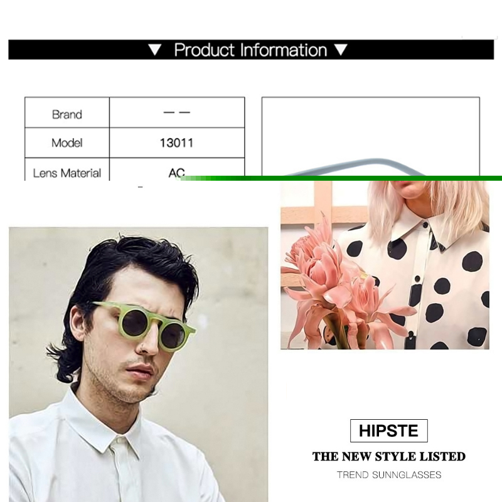Open the photo of woman in polka dot shirt

click(x=385, y=265)
